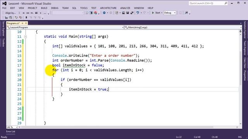This screenshot has width=248, height=139.
Task: Open the EDIT menu
Action: point(12,8)
